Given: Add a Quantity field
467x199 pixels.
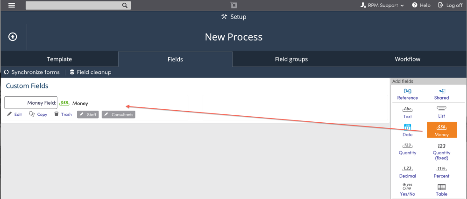Looking at the screenshot, I should tap(407, 149).
